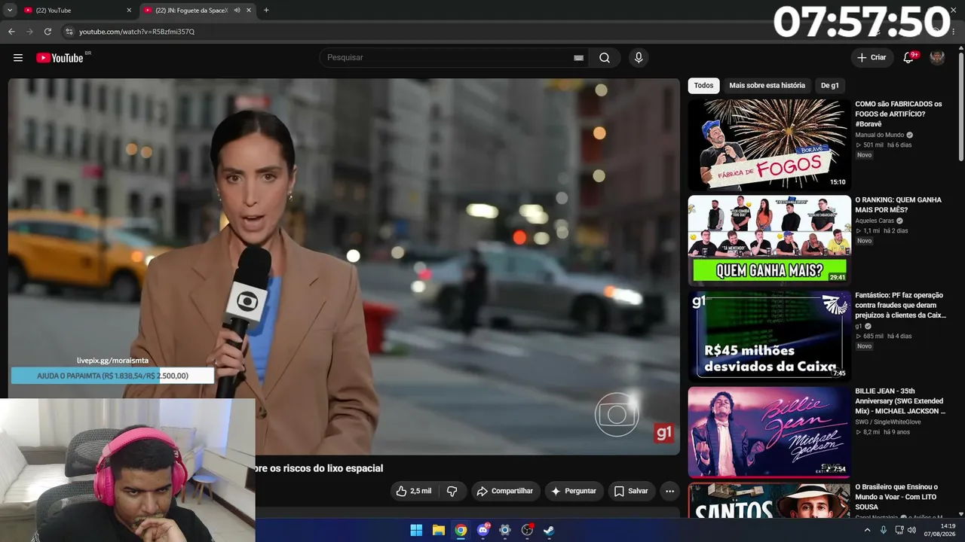Image resolution: width=965 pixels, height=542 pixels.
Task: Open YouTube notifications bell
Action: coord(908,58)
